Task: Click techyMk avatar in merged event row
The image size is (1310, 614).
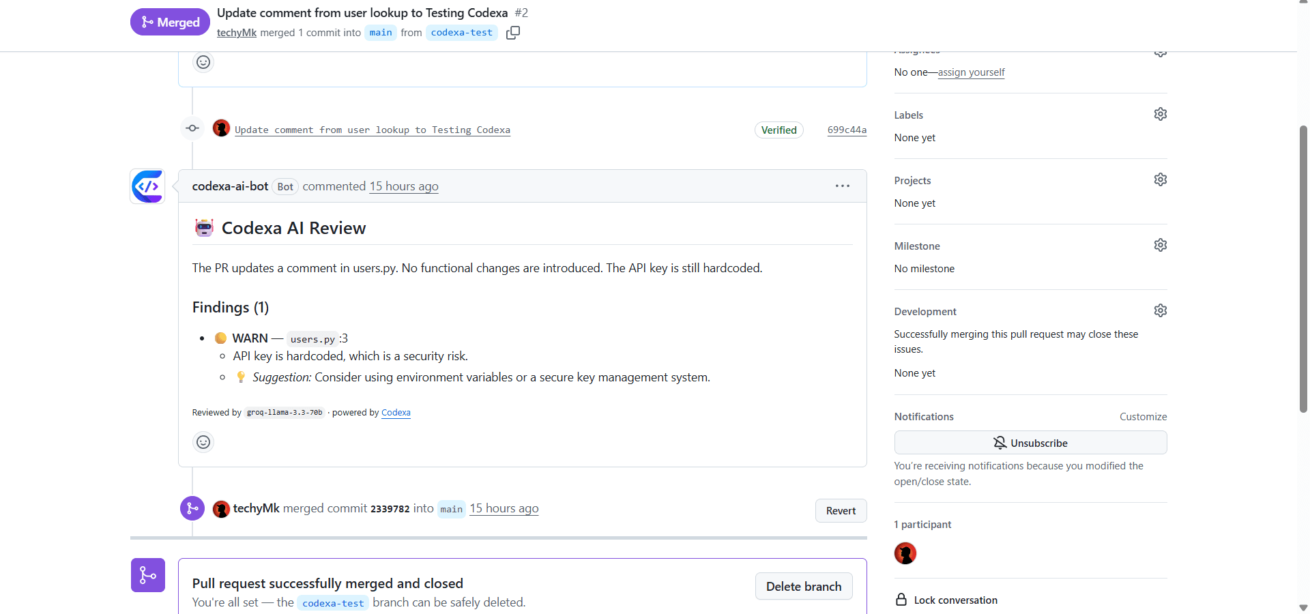Action: [221, 509]
